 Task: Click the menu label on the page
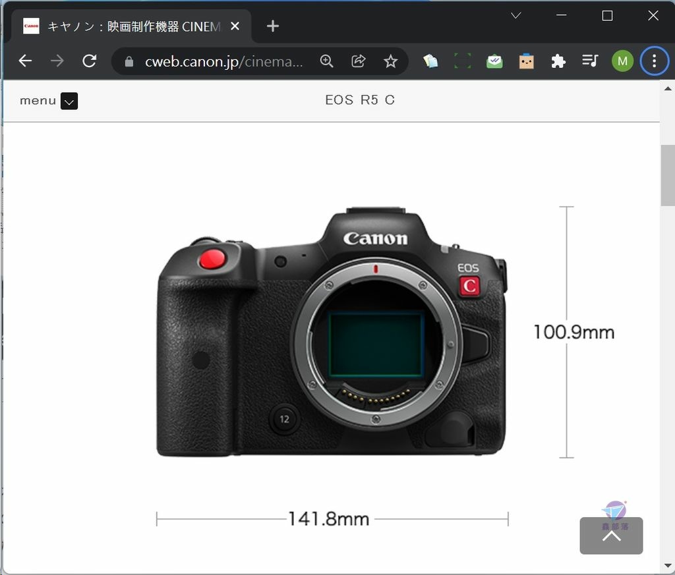38,101
